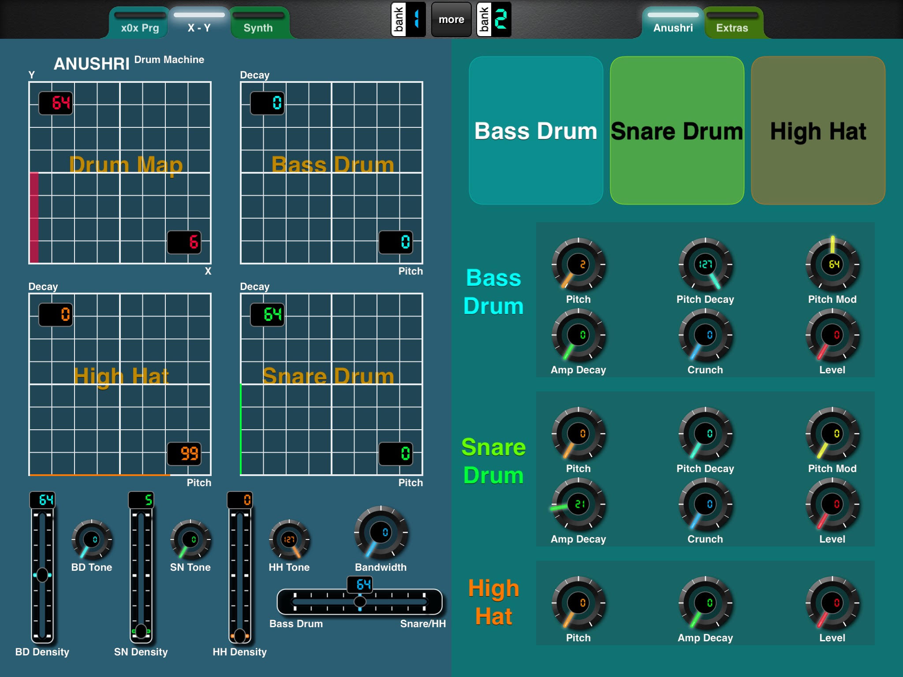Trigger the Bass Drum pad

tap(536, 130)
